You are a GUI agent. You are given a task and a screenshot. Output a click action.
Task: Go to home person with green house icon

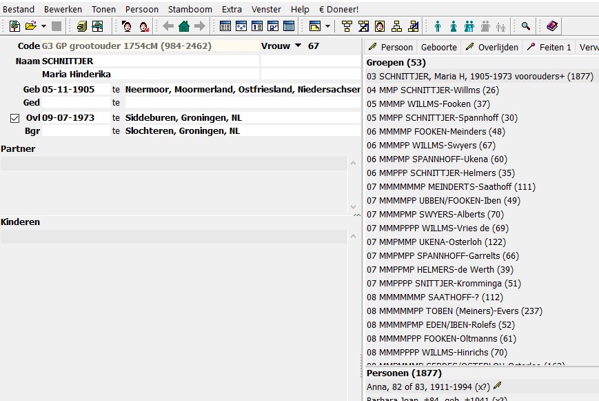tap(184, 26)
